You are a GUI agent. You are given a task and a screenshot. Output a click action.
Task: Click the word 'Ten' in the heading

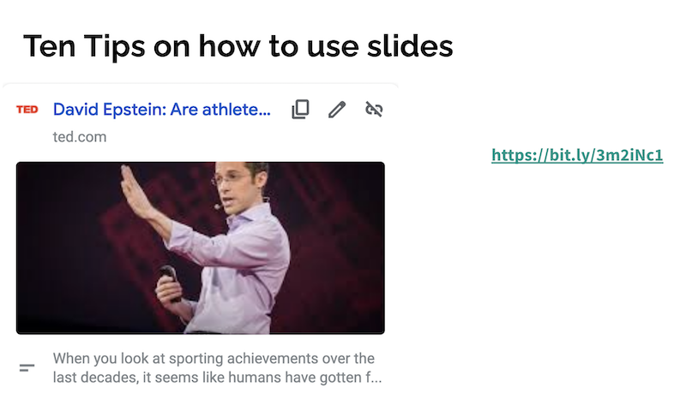50,46
